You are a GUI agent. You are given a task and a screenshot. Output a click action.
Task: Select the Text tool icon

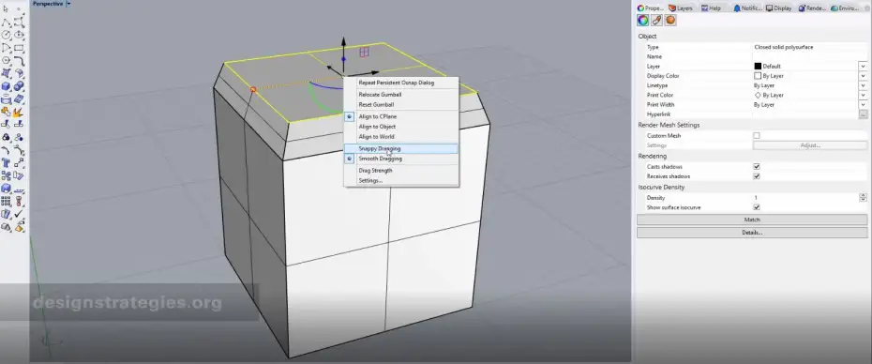click(7, 163)
